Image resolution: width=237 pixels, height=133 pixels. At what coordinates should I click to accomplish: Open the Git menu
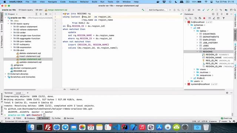pyautogui.click(x=118, y=2)
